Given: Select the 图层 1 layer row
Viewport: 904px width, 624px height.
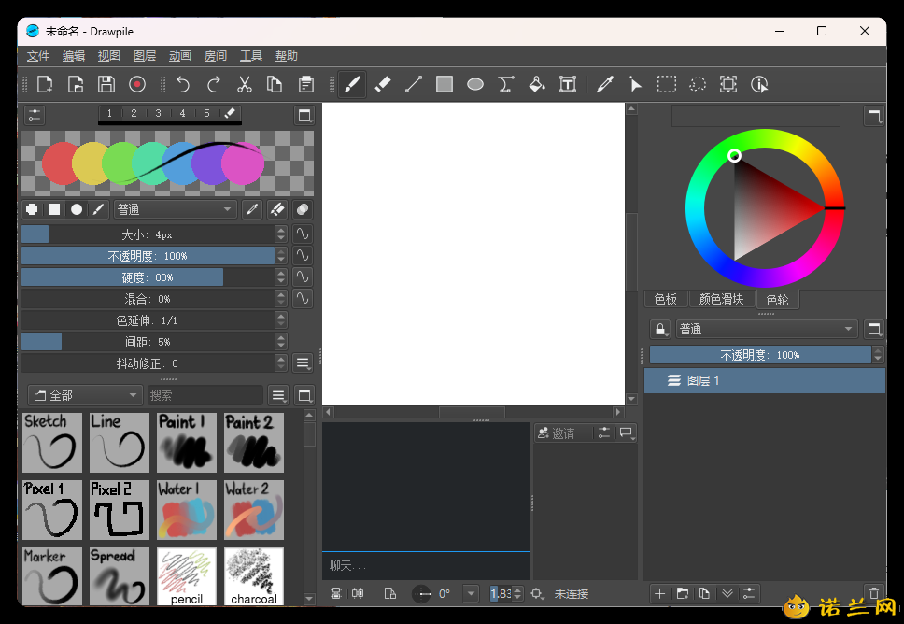Looking at the screenshot, I should tap(765, 380).
